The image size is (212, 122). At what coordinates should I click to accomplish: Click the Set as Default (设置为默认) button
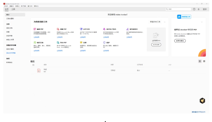pyautogui.click(x=180, y=41)
